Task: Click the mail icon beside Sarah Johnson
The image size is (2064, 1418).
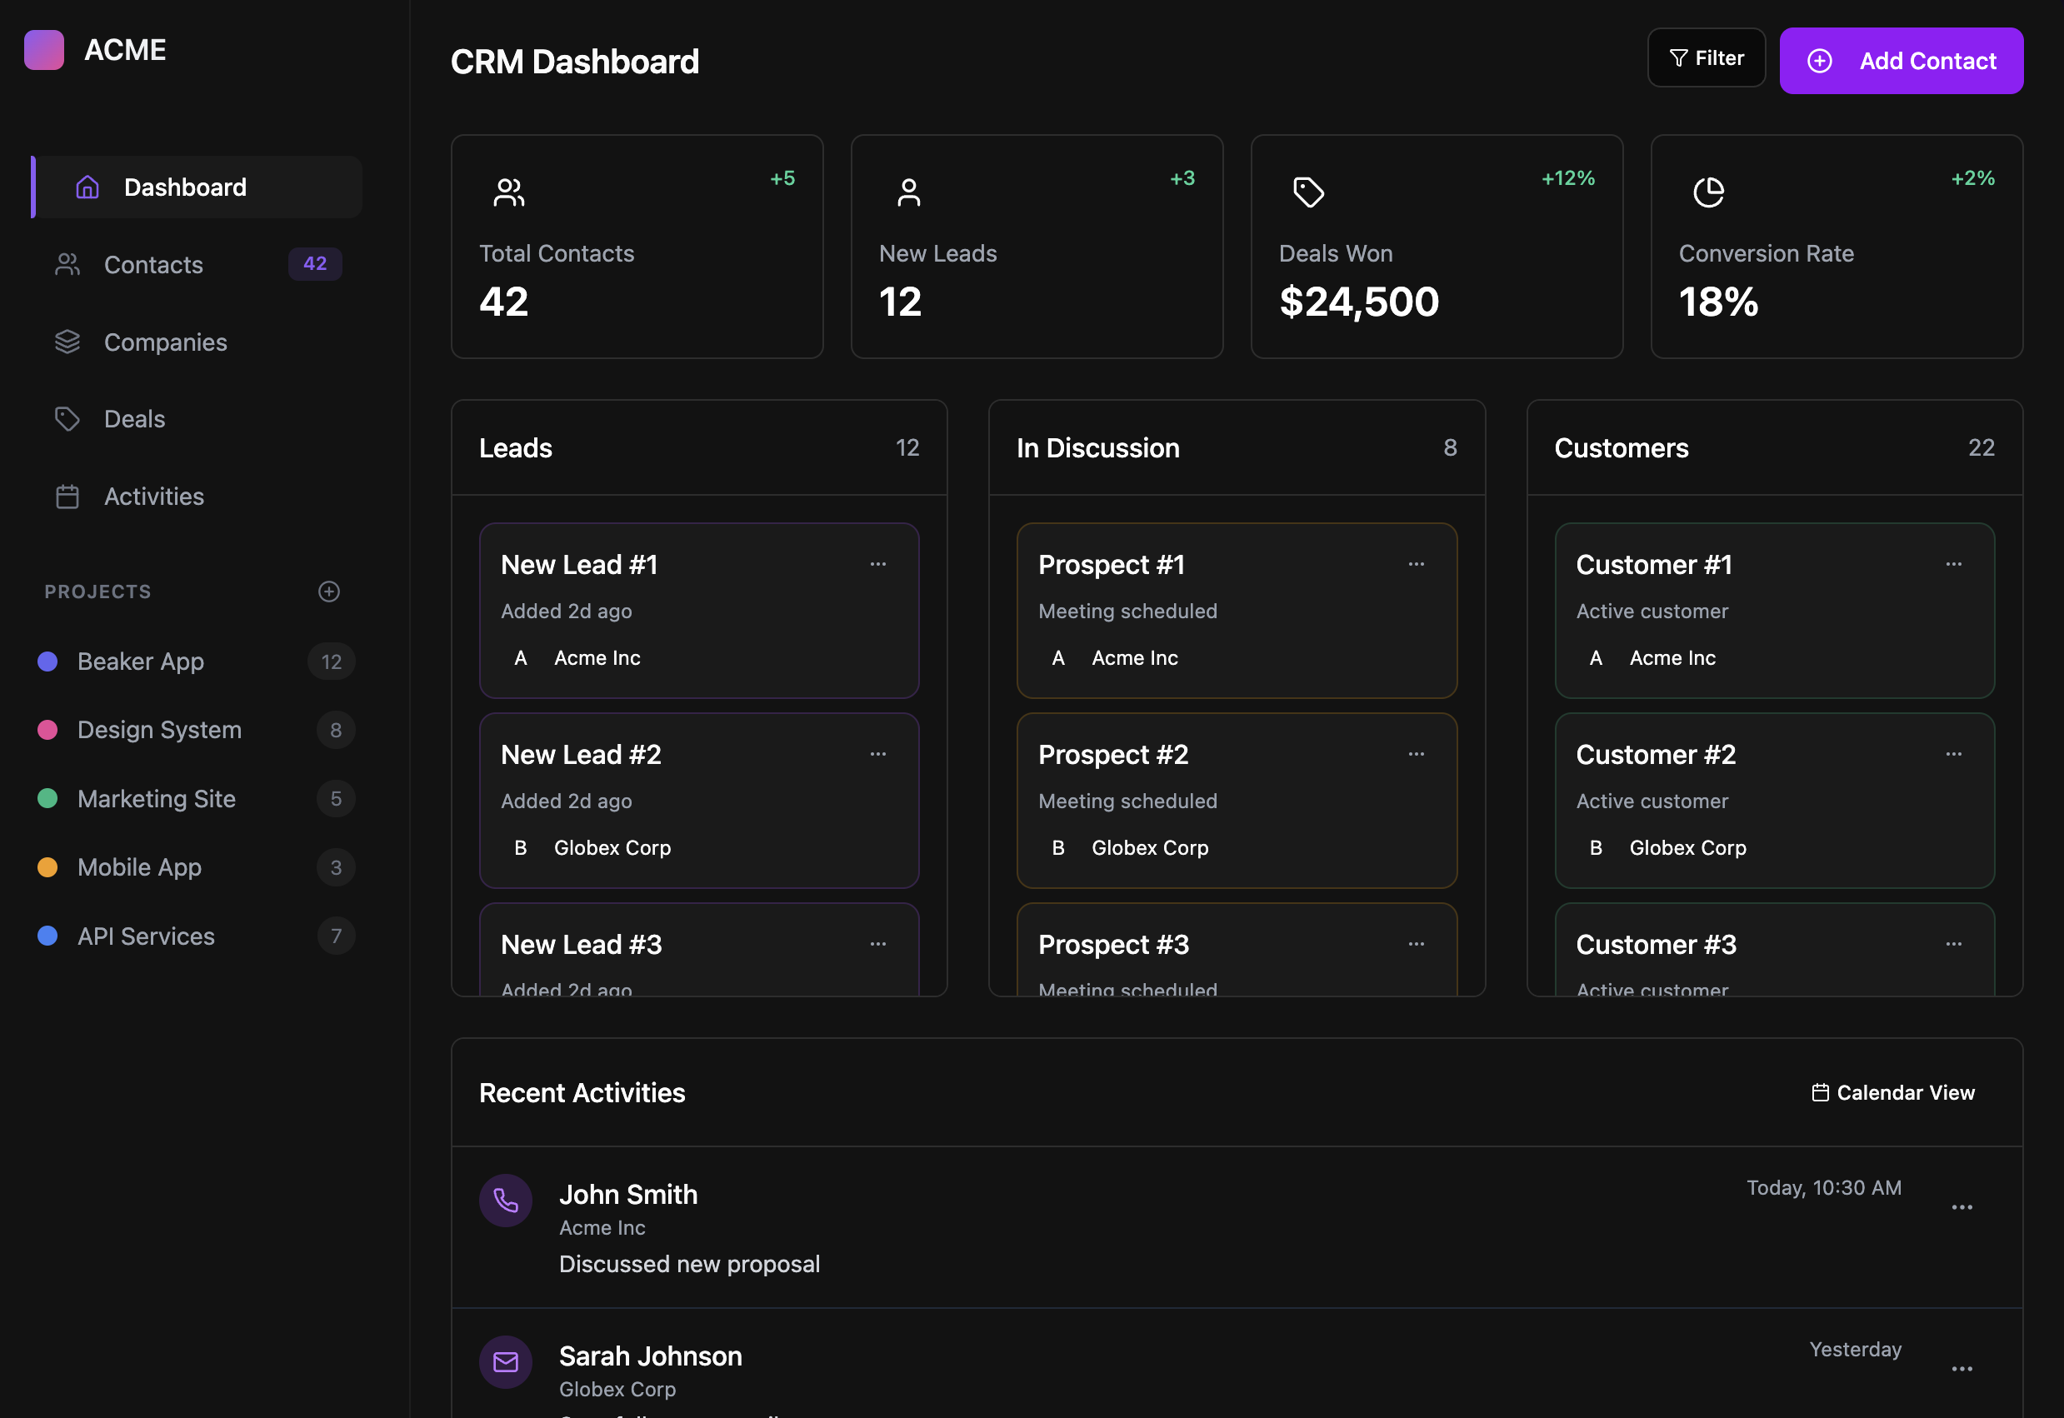Action: [x=506, y=1362]
